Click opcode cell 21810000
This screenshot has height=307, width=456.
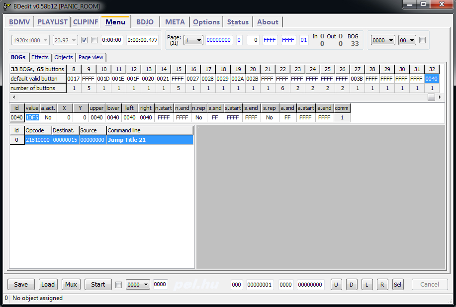coord(38,140)
